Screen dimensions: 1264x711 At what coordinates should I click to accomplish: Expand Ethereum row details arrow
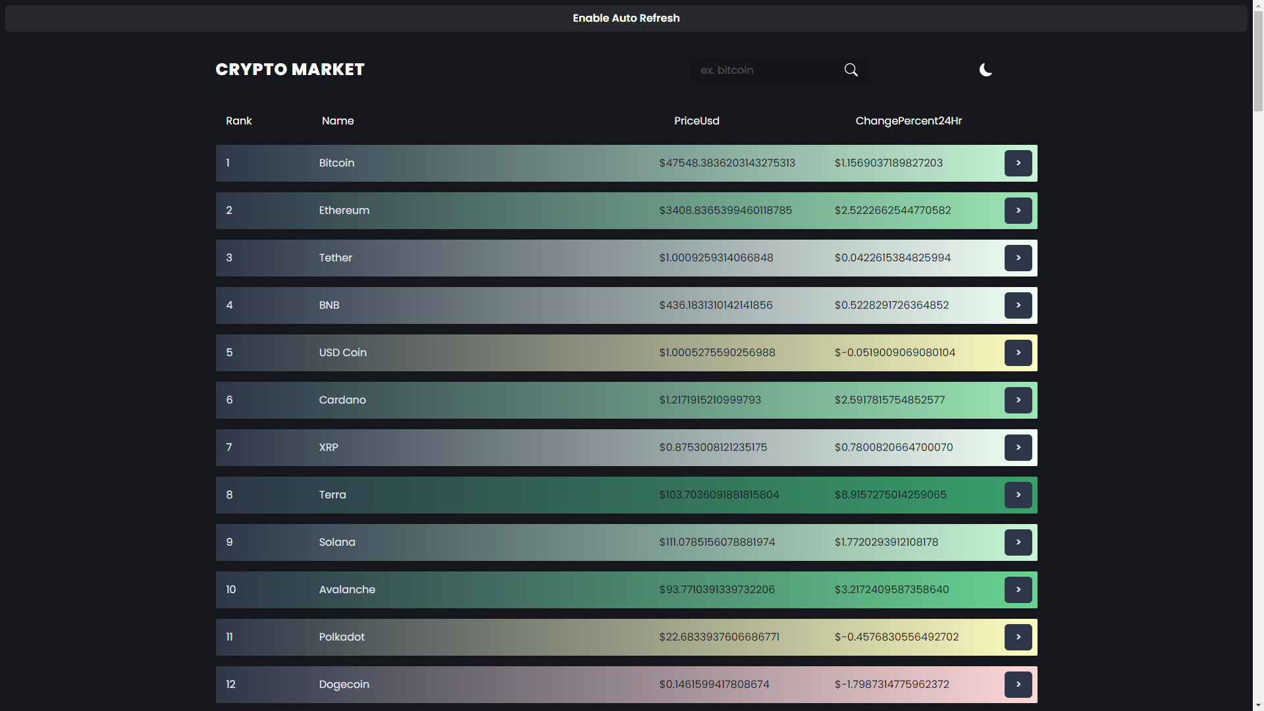coord(1018,211)
